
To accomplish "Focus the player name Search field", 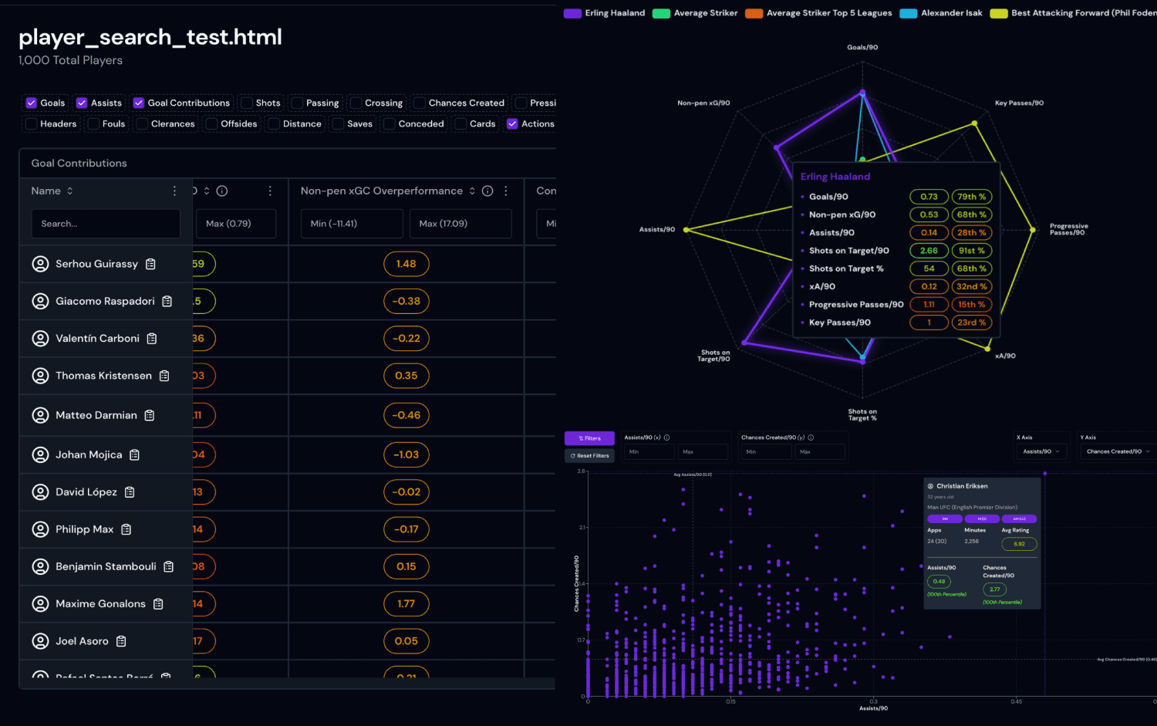I will (x=106, y=224).
